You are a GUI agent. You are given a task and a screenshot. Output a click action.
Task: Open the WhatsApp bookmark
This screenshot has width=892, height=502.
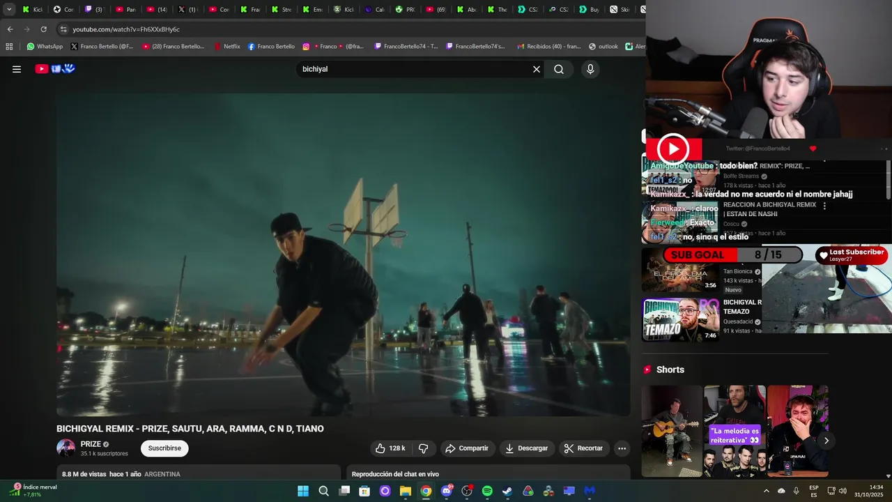click(x=45, y=47)
